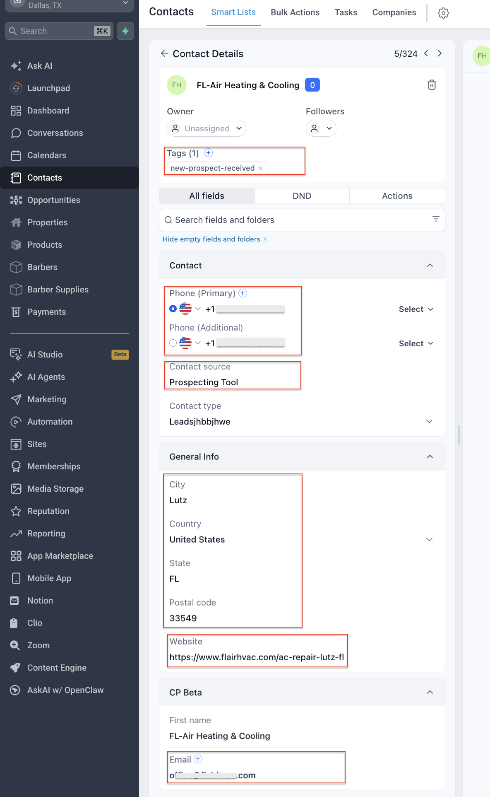This screenshot has height=797, width=490.
Task: Select Phone (Primary) radio button
Action: (x=173, y=309)
